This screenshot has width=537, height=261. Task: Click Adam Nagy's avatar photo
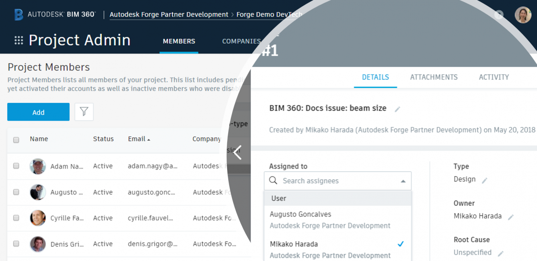[38, 166]
